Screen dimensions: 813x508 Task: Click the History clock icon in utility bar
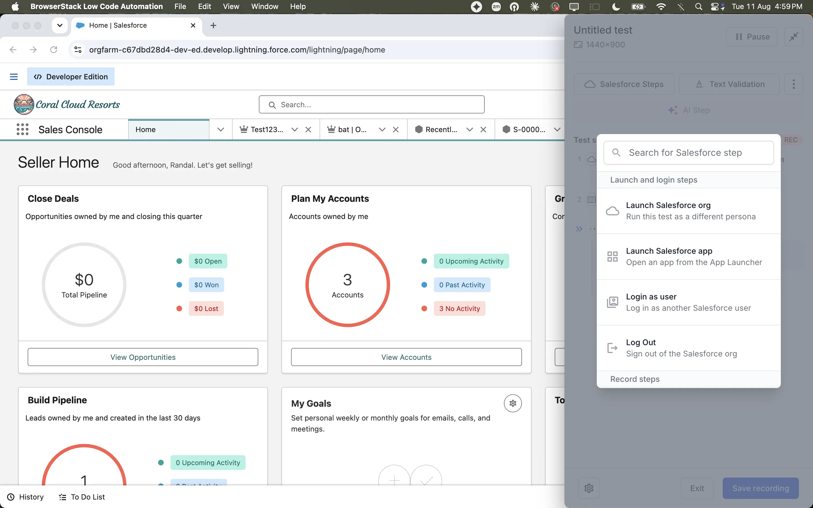[11, 497]
